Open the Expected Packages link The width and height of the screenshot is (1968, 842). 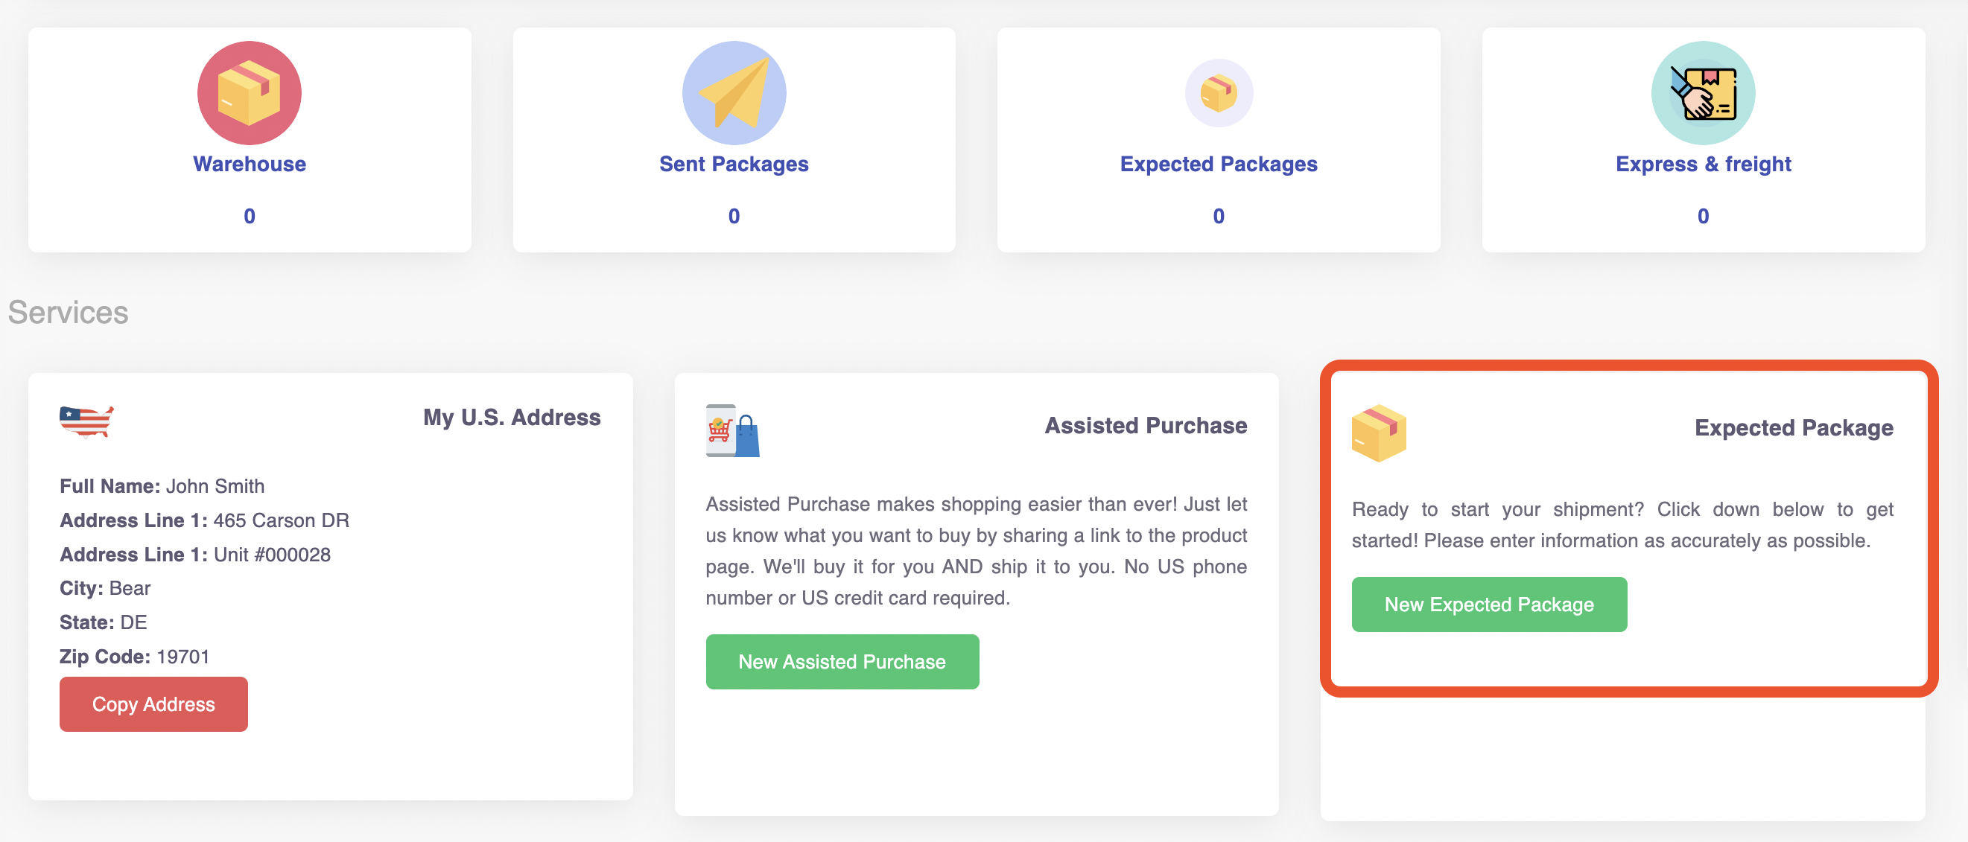(x=1219, y=163)
